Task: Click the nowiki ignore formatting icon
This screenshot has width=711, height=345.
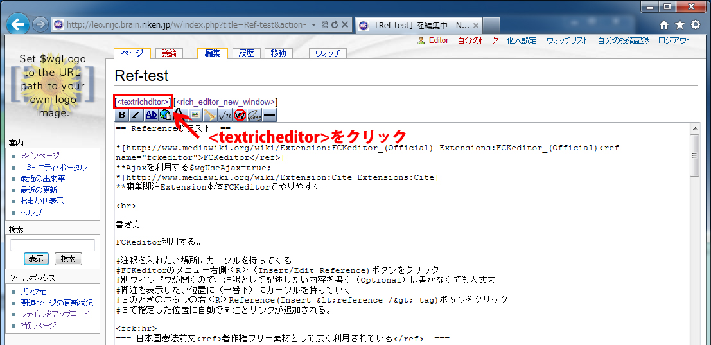Action: click(240, 115)
